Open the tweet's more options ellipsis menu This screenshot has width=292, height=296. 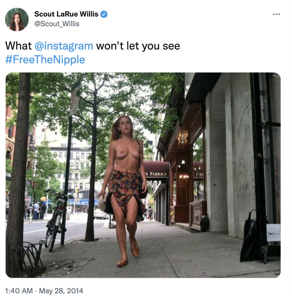click(276, 14)
